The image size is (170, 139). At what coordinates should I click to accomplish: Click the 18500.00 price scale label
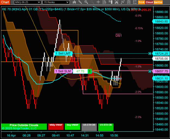tap(162, 113)
